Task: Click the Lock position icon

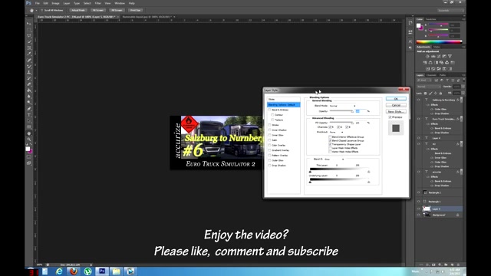Action: [435, 94]
